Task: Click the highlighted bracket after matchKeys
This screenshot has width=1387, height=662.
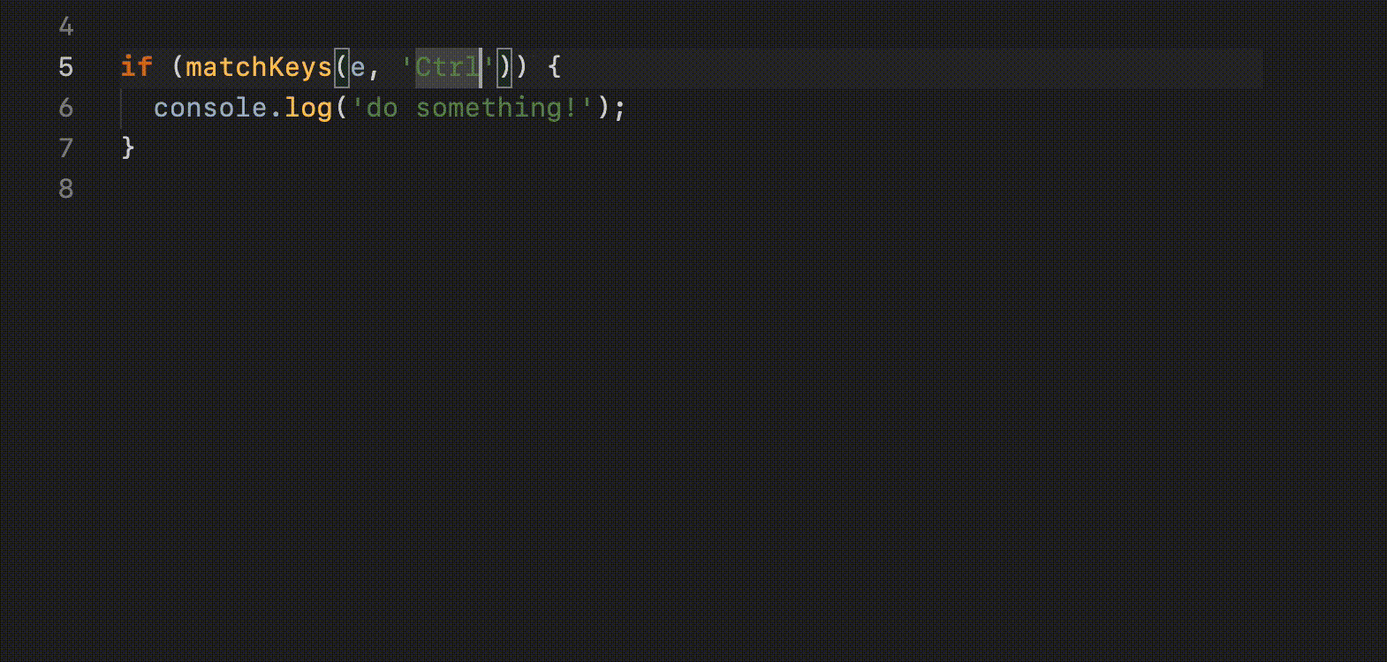Action: [342, 67]
